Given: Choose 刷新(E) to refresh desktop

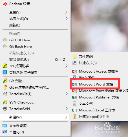Looking at the screenshot, I should 15,25.
